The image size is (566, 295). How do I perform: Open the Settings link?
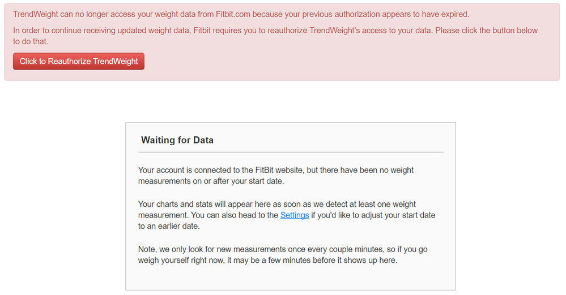coord(295,215)
